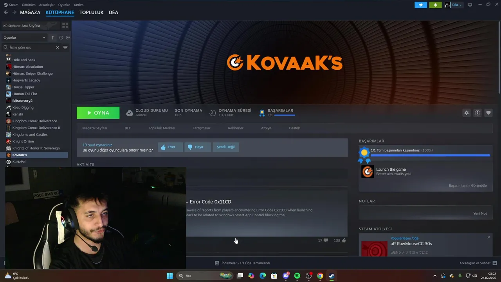Toggle the ready-to-play filter icon

coord(68,38)
